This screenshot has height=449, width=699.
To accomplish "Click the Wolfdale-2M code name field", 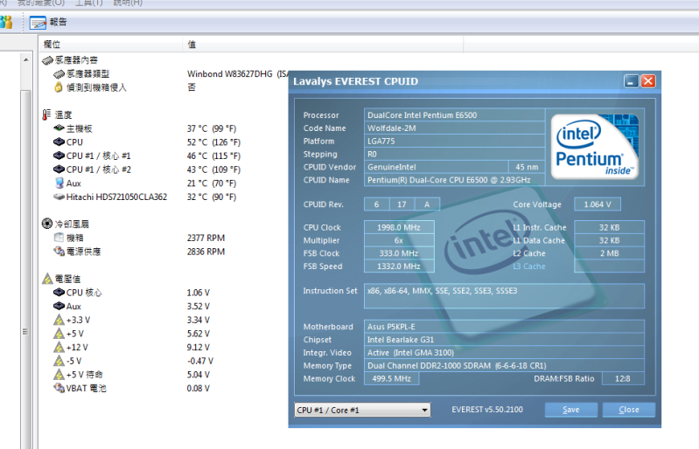I will click(x=454, y=128).
